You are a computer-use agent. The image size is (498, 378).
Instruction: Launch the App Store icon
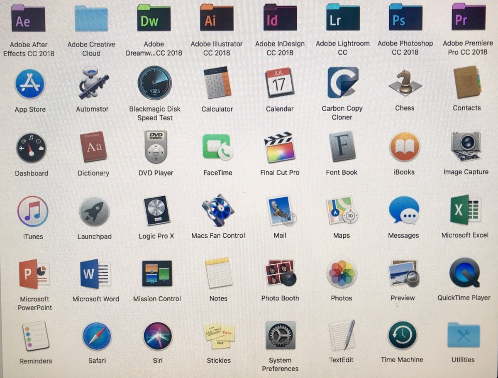click(x=30, y=84)
